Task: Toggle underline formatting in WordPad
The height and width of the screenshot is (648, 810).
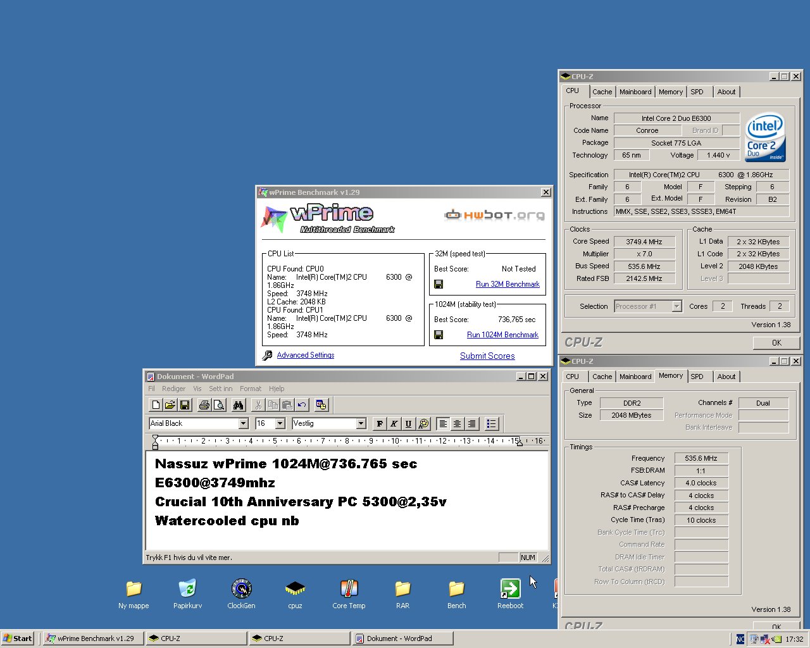Action: click(x=408, y=423)
